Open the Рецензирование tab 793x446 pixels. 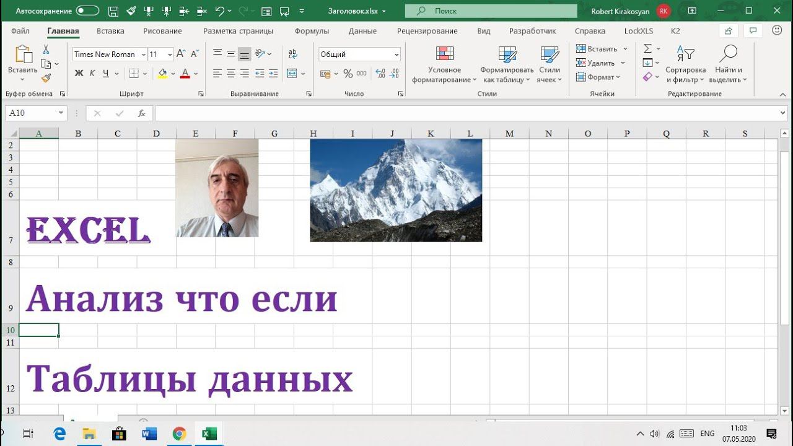pos(427,31)
